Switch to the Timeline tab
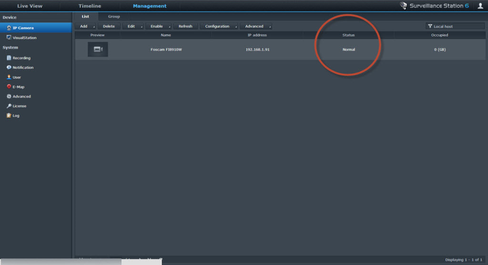Screen dimensions: 488x265 pos(90,6)
